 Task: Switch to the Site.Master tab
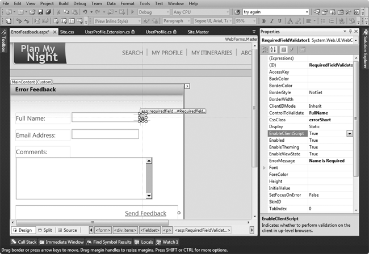click(198, 32)
